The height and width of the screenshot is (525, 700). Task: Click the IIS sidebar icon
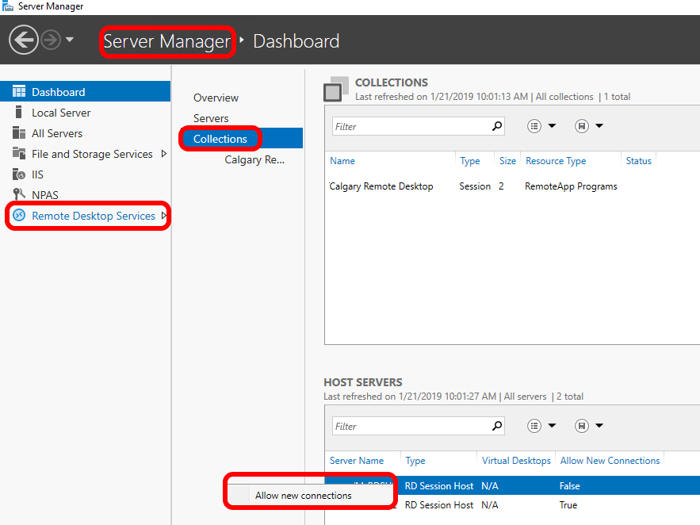point(19,174)
